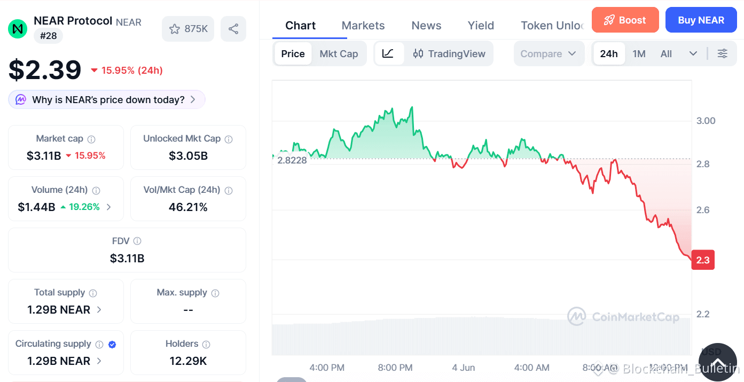The height and width of the screenshot is (382, 744).
Task: Click the 2.8228 opening price label
Action: [292, 160]
